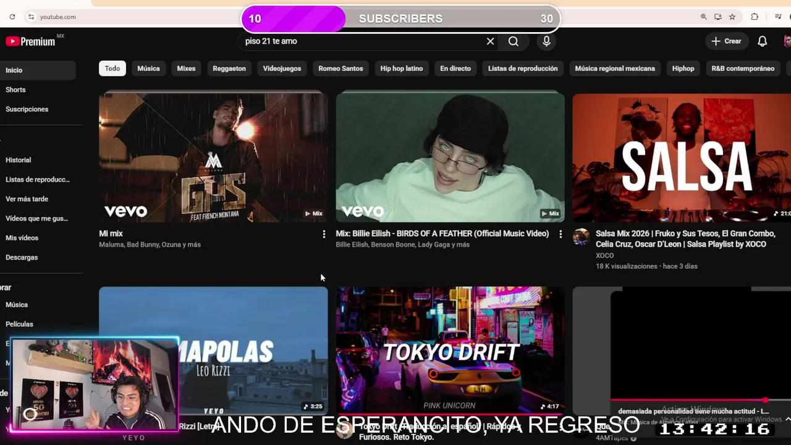Clear the search box with the X icon
791x445 pixels.
pos(490,41)
